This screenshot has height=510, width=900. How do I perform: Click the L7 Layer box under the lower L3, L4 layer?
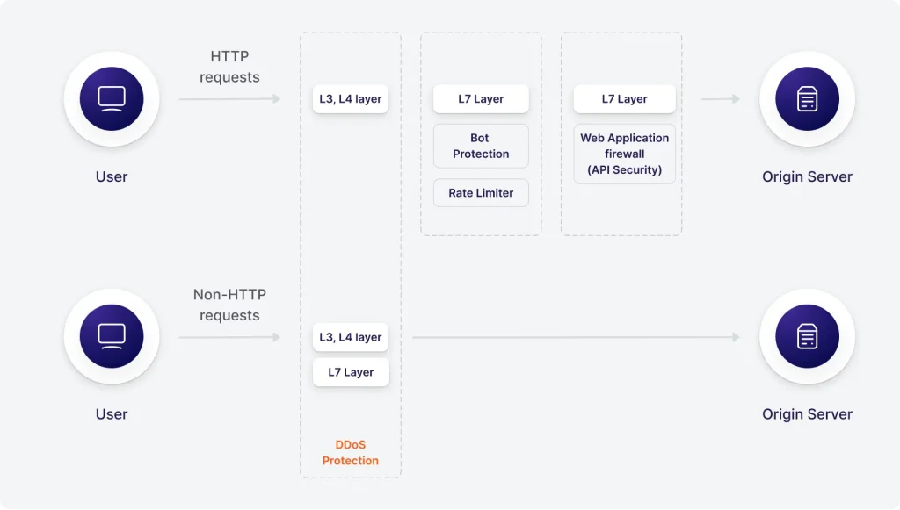(351, 372)
